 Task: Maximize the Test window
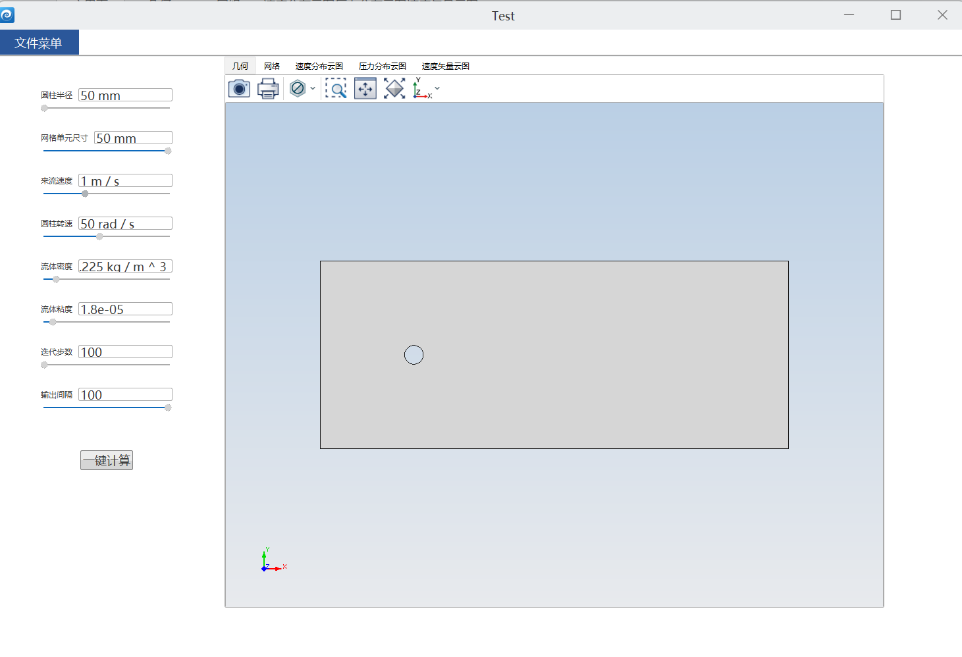(x=895, y=14)
